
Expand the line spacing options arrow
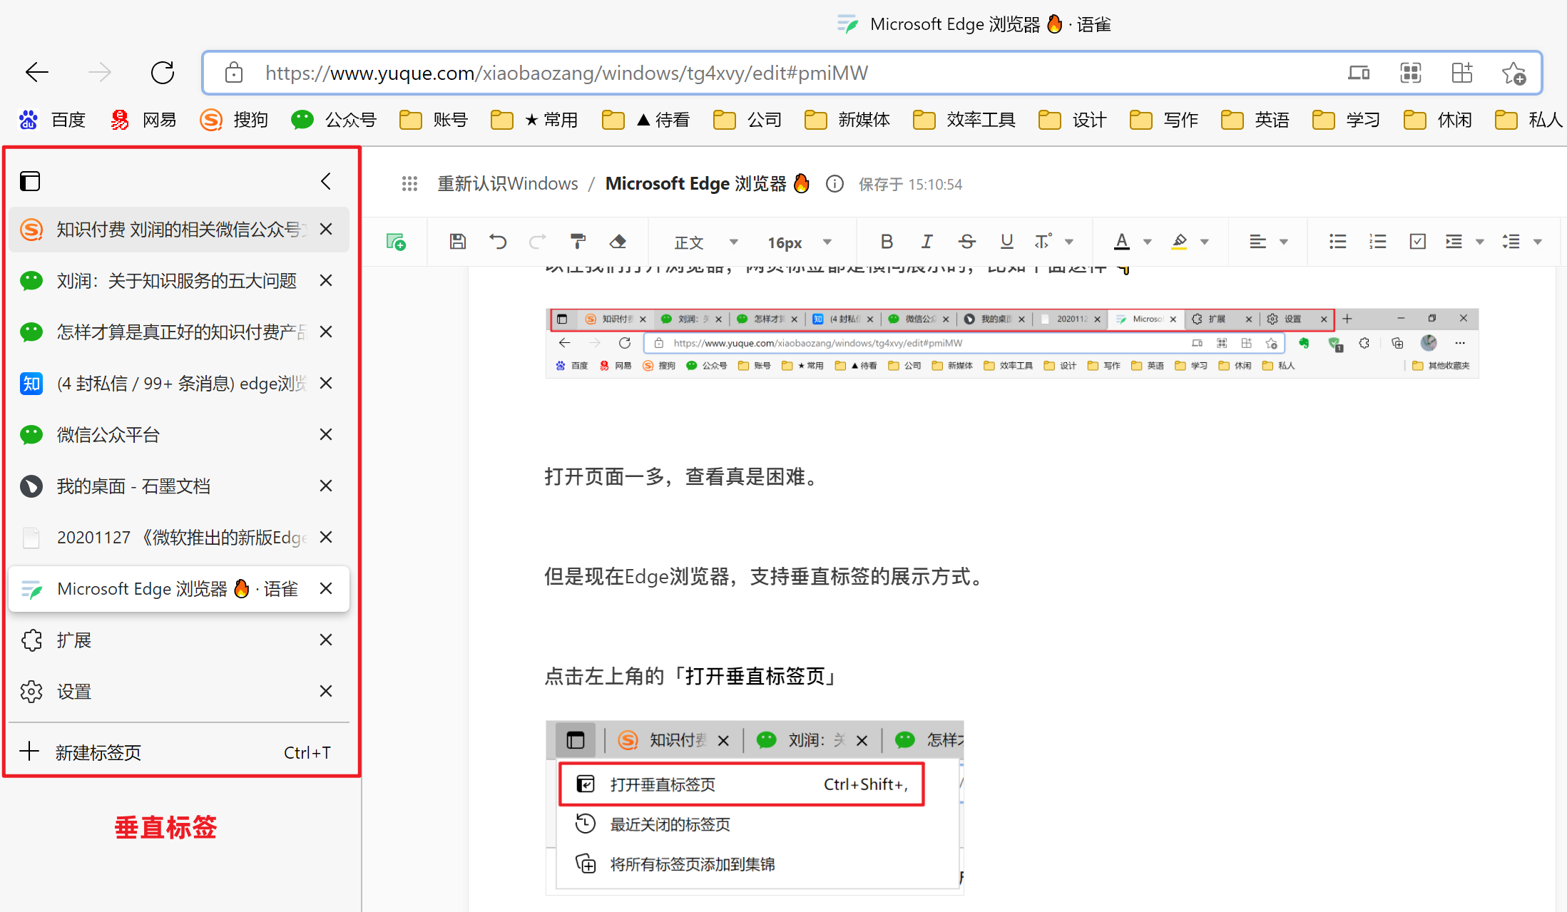(1538, 242)
